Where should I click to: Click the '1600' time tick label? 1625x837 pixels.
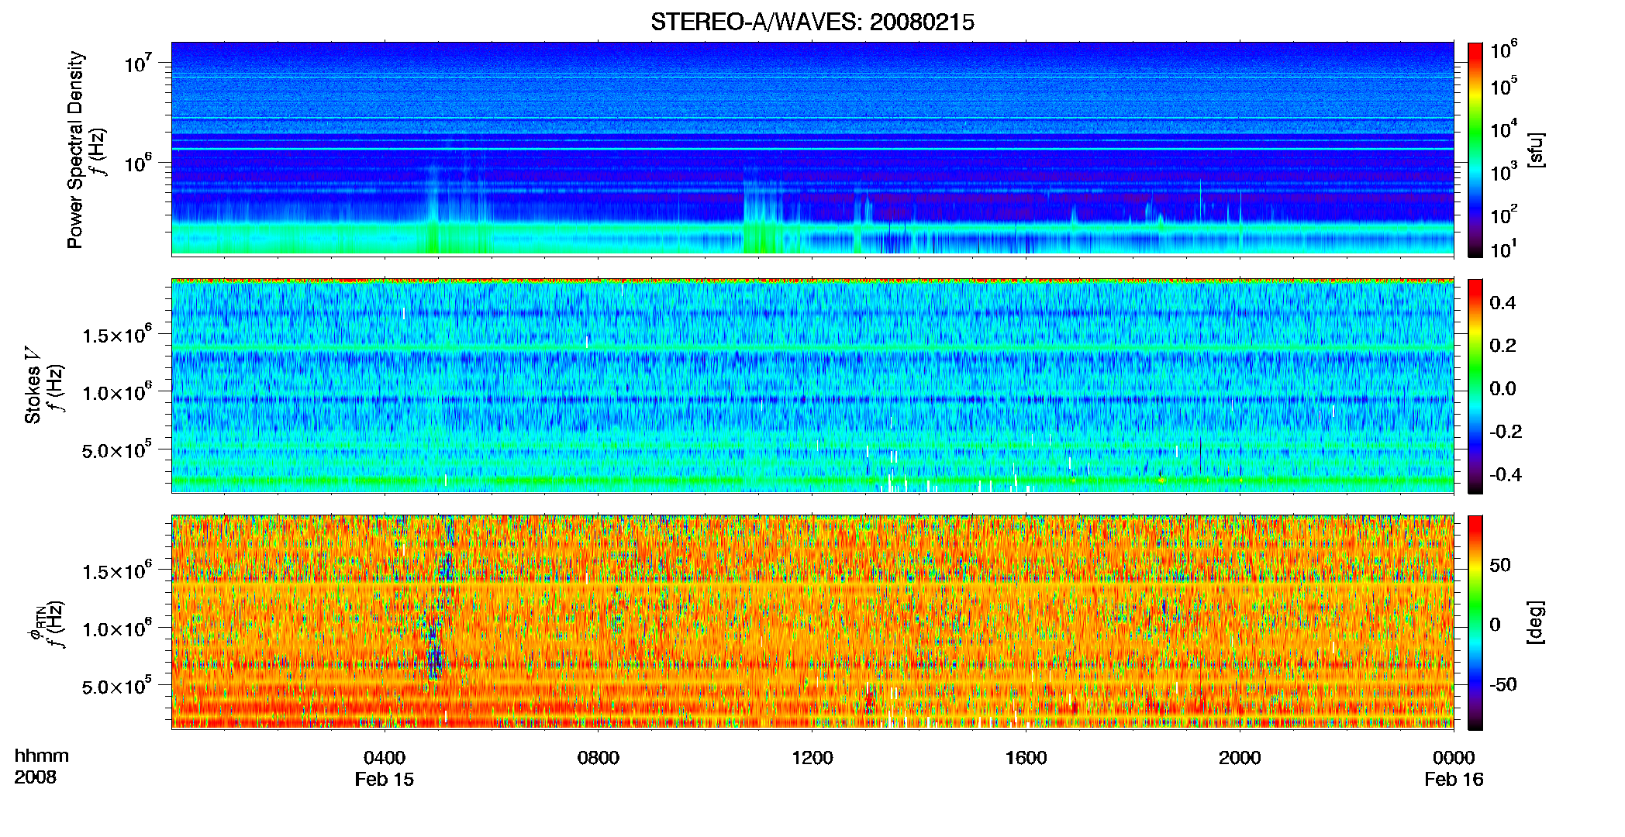(x=1026, y=758)
